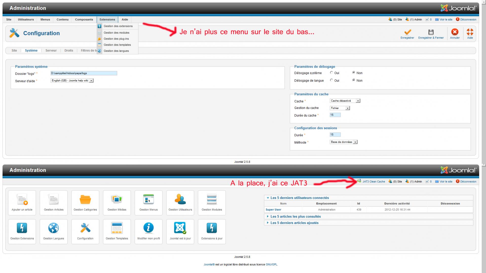Viewport: 486px width, 273px height.
Task: Open the Cache dropdown
Action: click(x=345, y=101)
